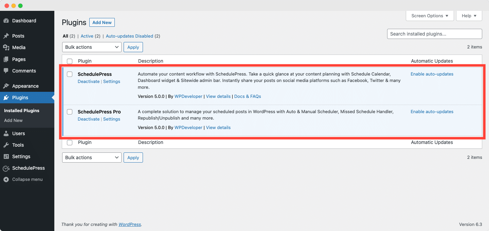View details of SchedulePress Pro plugin

click(x=218, y=128)
